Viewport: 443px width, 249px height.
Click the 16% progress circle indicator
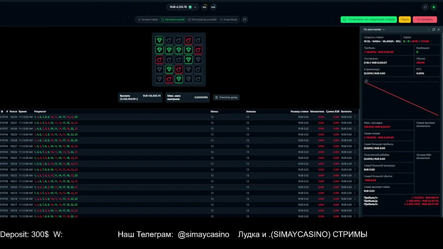204,7
